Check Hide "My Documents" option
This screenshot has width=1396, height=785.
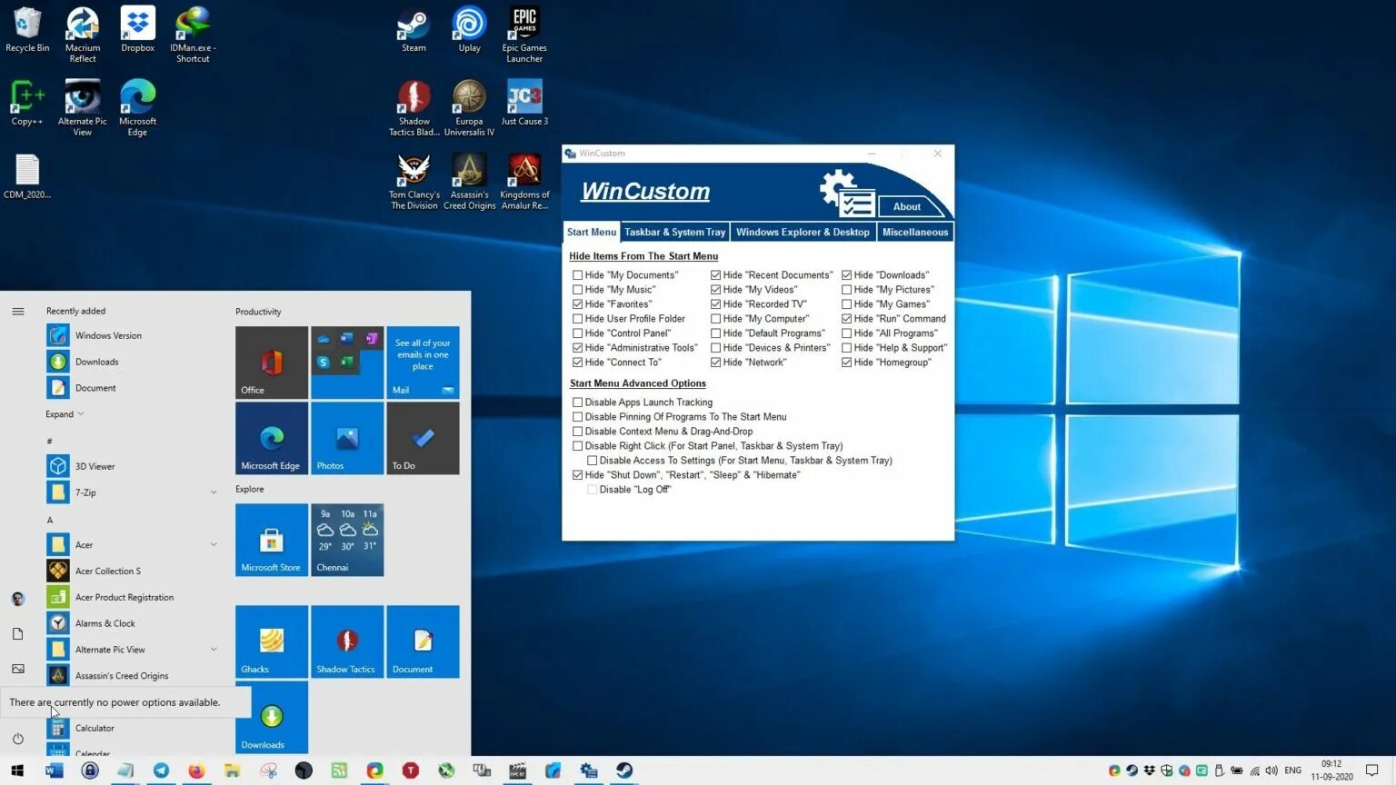(577, 275)
